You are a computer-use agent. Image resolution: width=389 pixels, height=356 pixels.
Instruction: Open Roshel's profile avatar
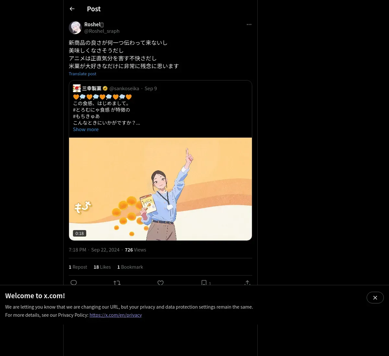(75, 28)
